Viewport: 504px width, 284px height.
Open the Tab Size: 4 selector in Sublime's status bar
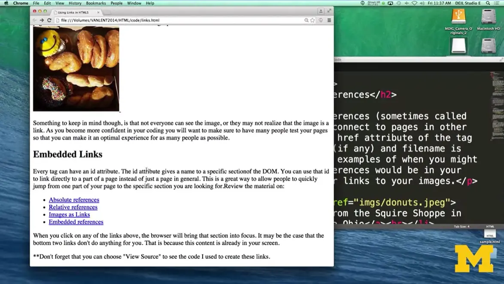(461, 227)
